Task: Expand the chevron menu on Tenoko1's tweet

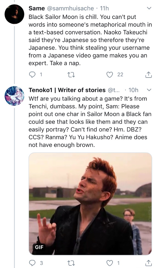Action: coord(149,90)
